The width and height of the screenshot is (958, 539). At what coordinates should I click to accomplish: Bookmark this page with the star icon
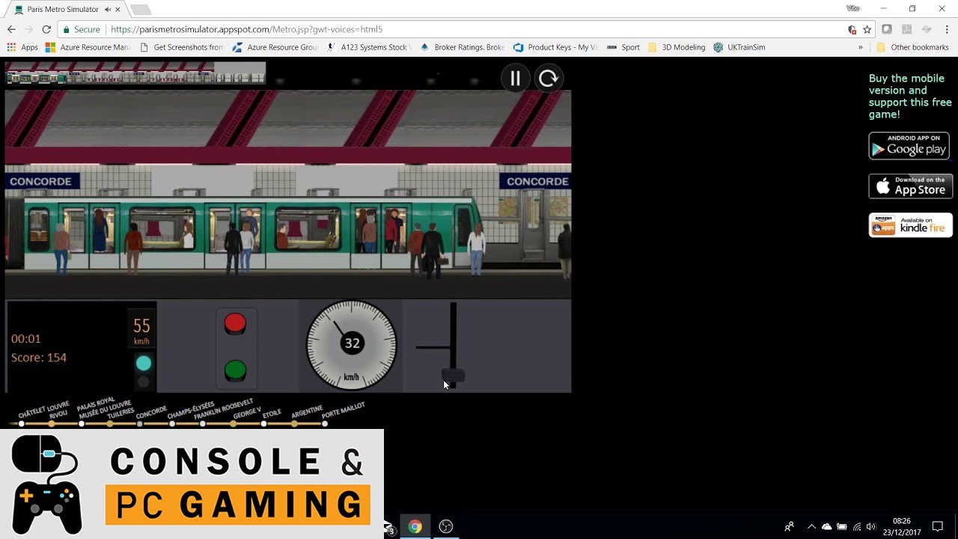point(867,29)
